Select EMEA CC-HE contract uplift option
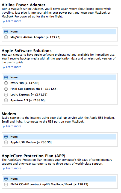The image size is (121, 193). click(x=6, y=184)
